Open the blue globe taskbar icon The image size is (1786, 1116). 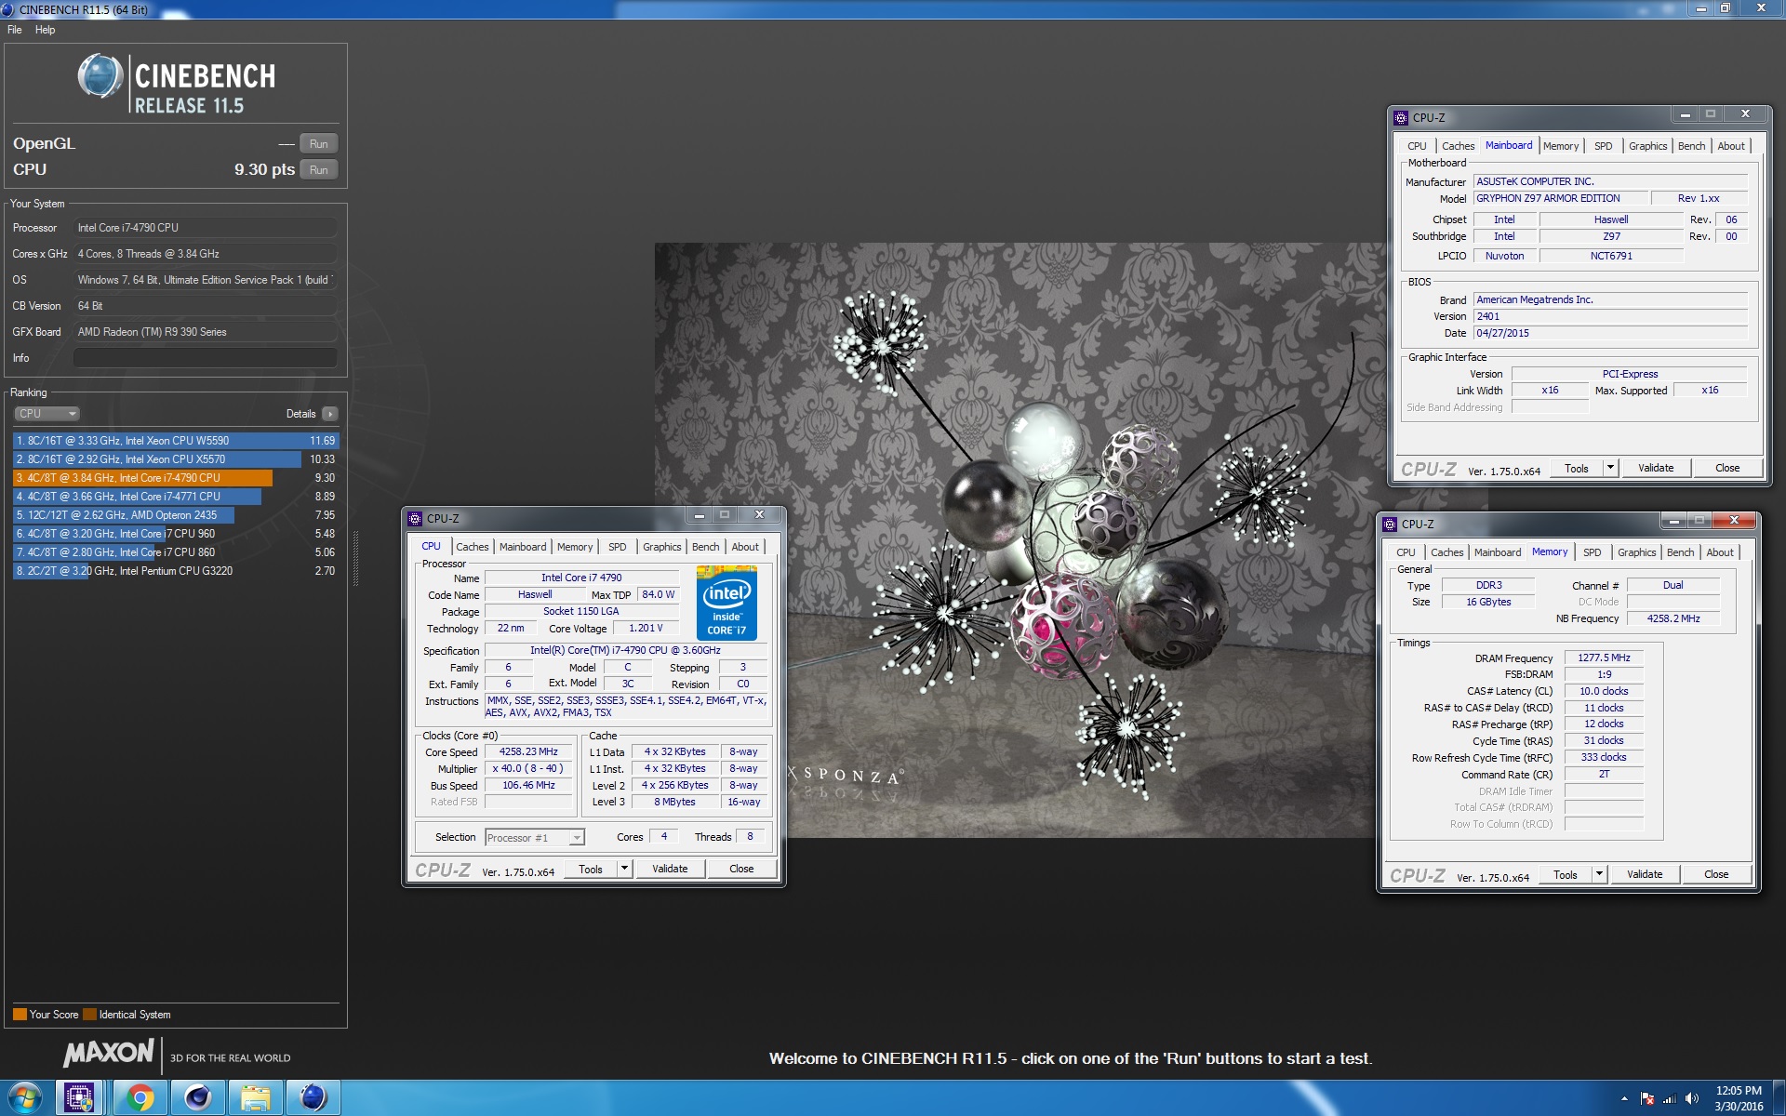(x=313, y=1098)
